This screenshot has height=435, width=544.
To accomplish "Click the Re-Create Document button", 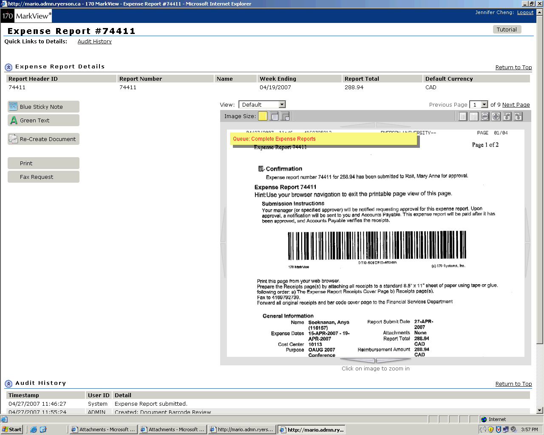I will click(43, 139).
